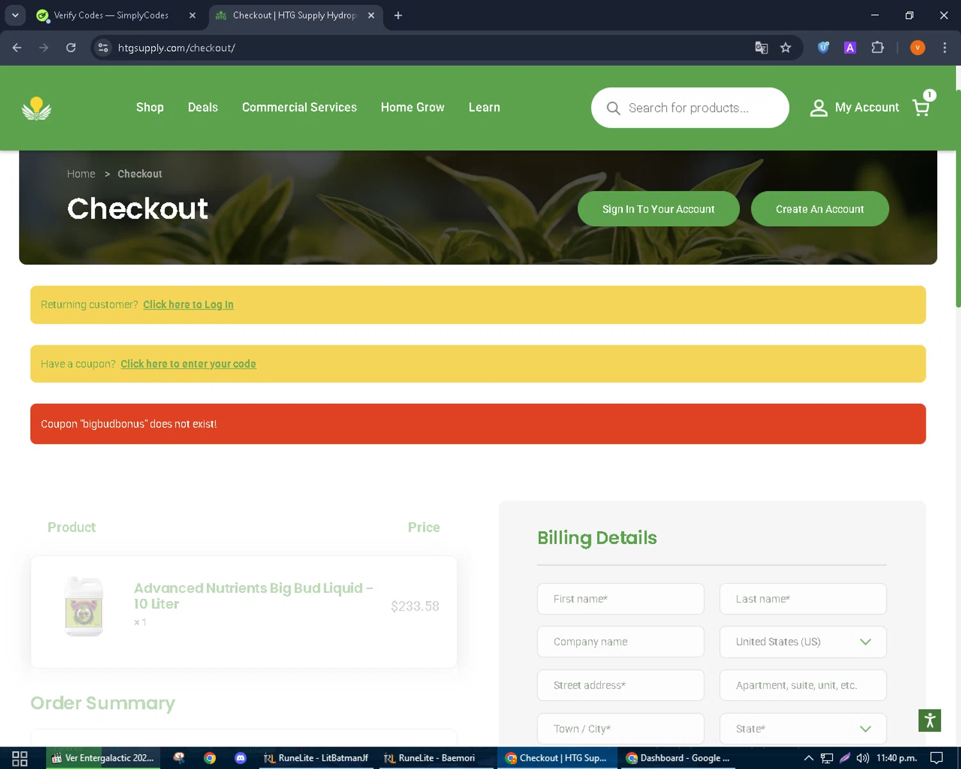The image size is (961, 769).
Task: Open the Chrome profile avatar
Action: pyautogui.click(x=917, y=47)
